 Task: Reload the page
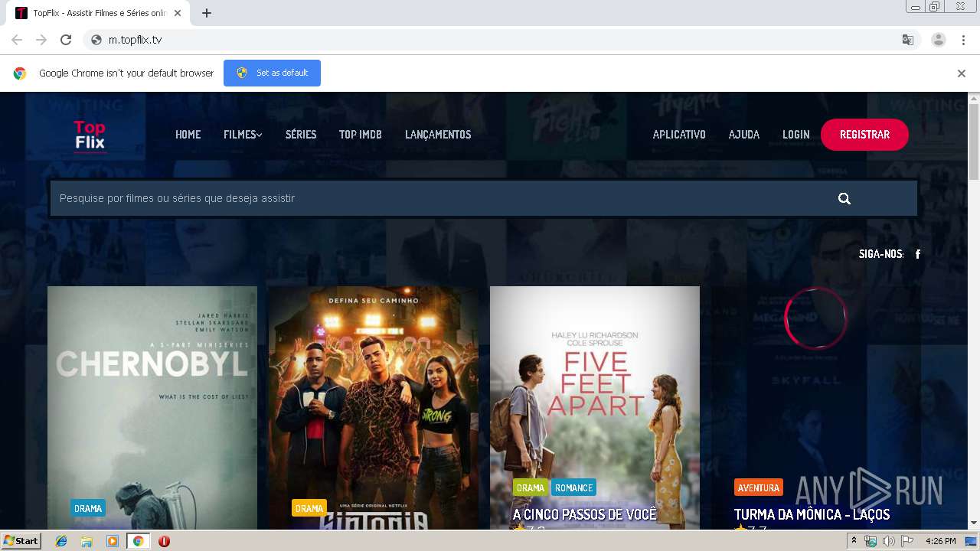[66, 40]
